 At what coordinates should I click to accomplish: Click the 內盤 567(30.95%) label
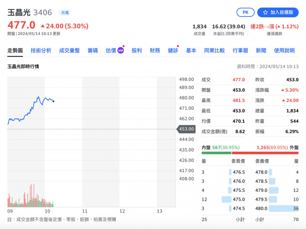pyautogui.click(x=221, y=147)
